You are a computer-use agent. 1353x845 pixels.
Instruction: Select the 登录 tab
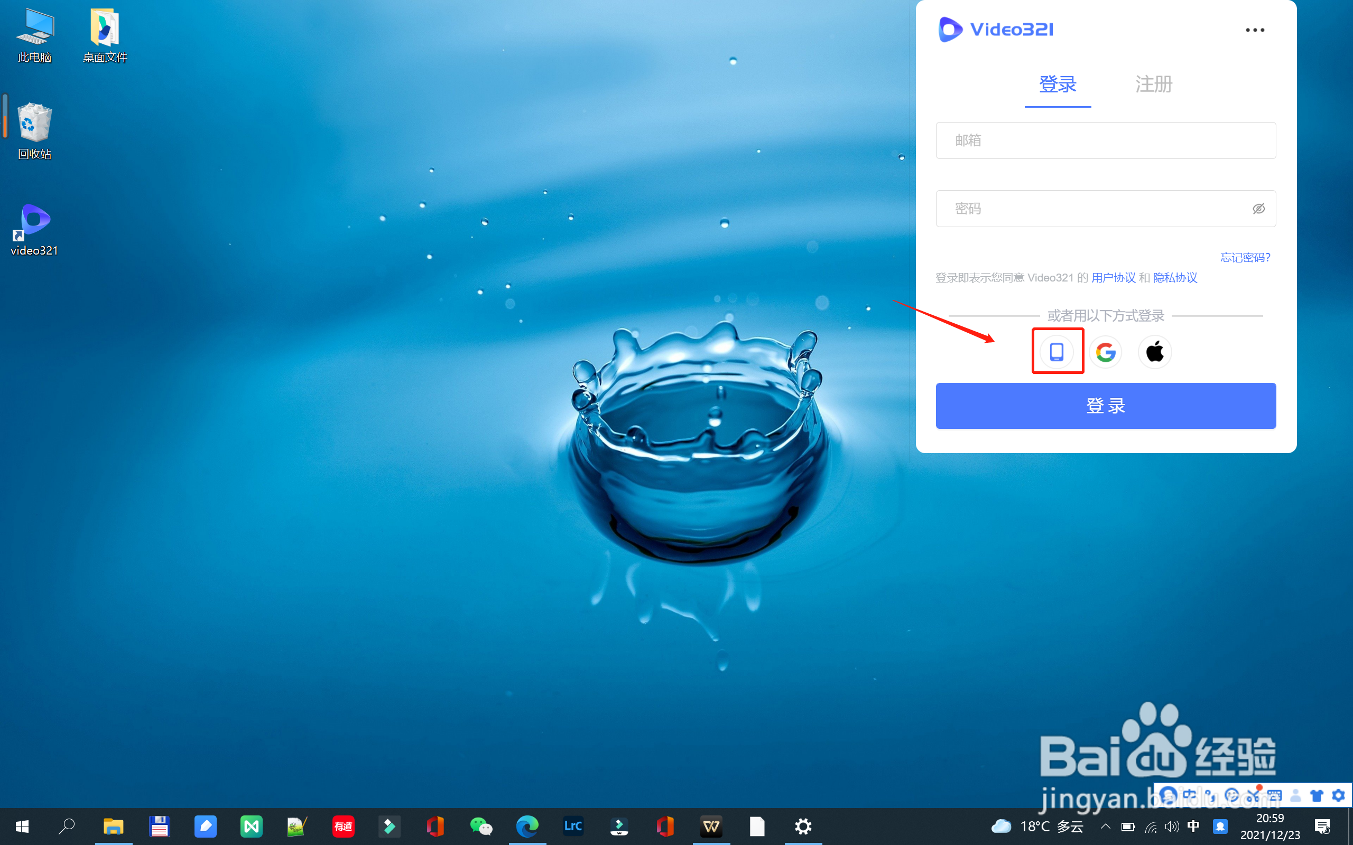[x=1057, y=84]
